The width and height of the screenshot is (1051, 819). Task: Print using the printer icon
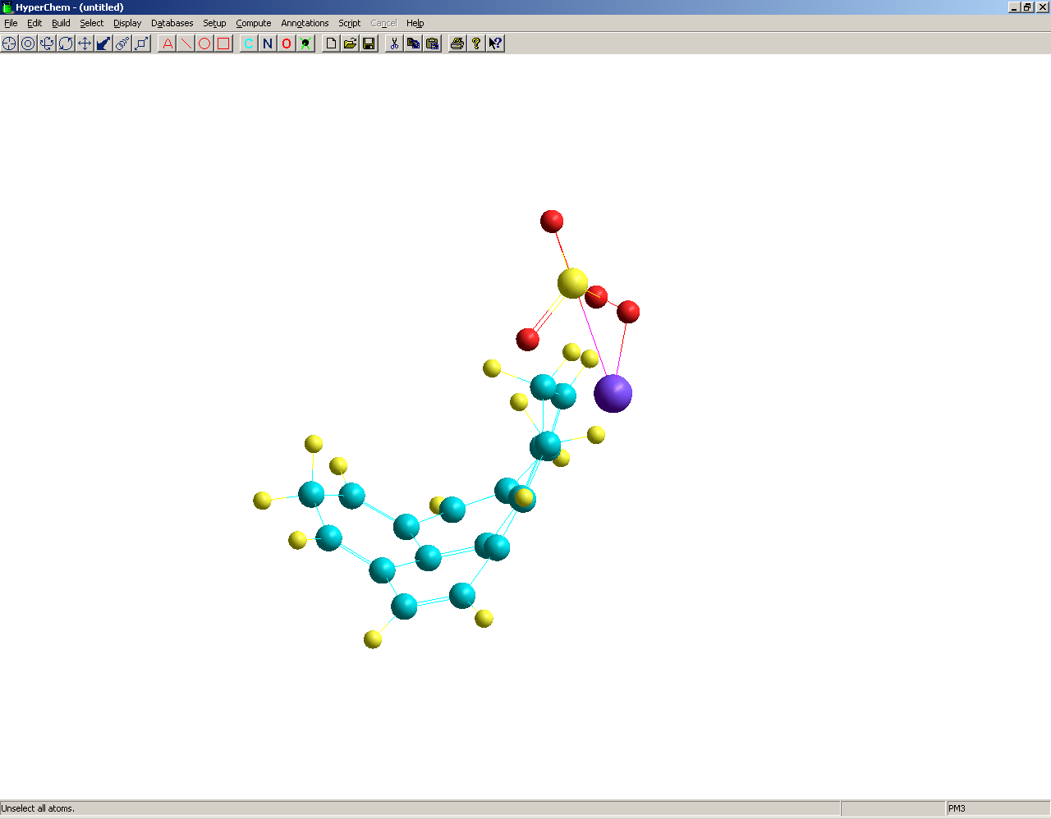[457, 43]
